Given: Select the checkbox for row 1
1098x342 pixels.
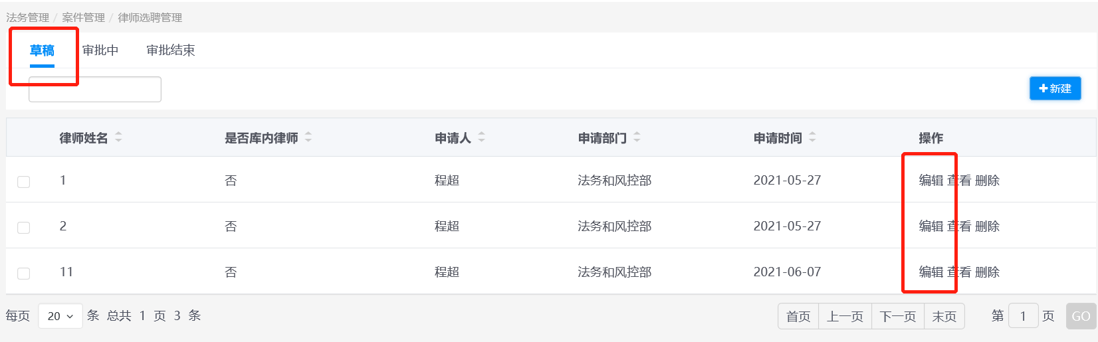Looking at the screenshot, I should pos(24,181).
